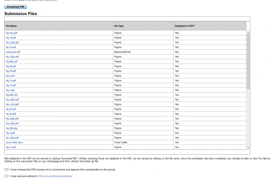Viewport: 275px width, 179px height.
Task: Open Fig.10(a).pdf file link
Action: coord(12,138)
